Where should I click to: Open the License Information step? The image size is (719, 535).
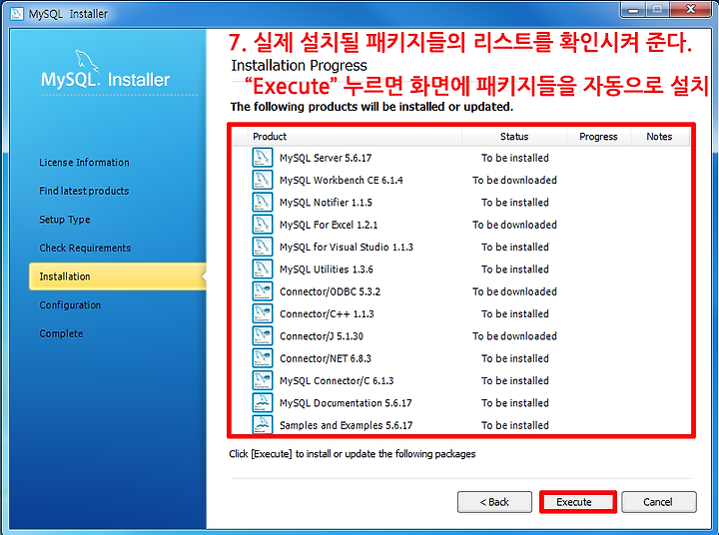point(84,163)
